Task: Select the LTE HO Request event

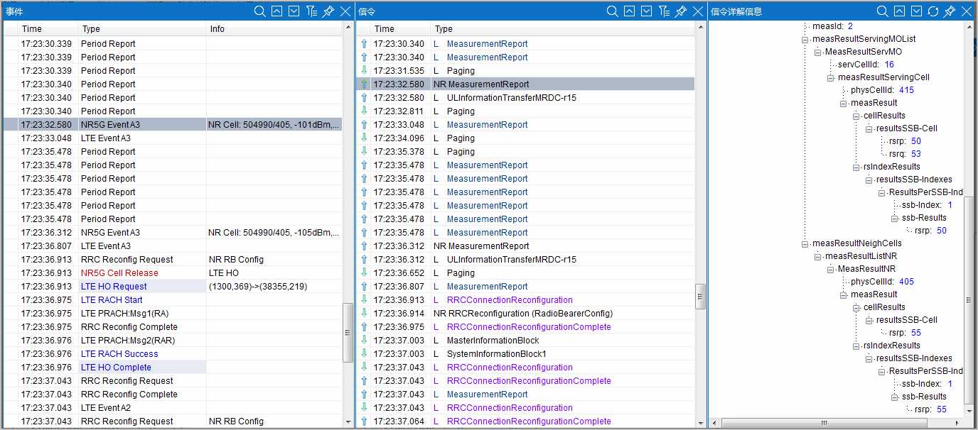Action: [x=114, y=287]
